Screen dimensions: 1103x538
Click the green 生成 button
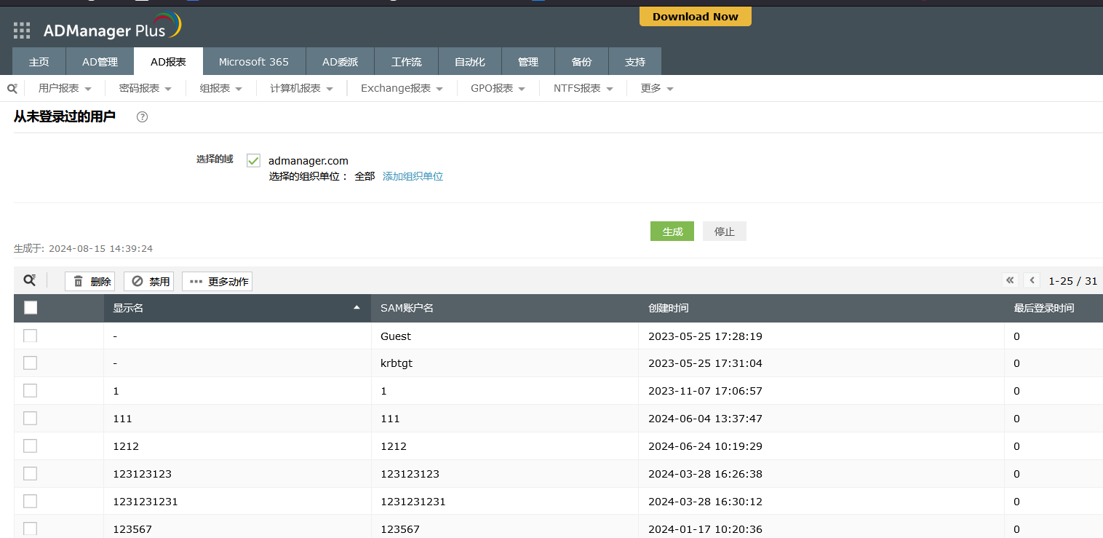[x=672, y=232]
